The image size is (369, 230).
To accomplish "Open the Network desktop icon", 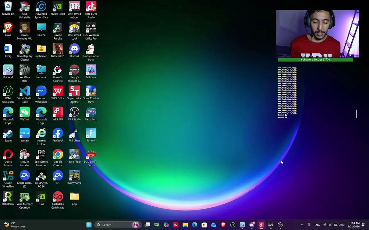I will 41,72.
